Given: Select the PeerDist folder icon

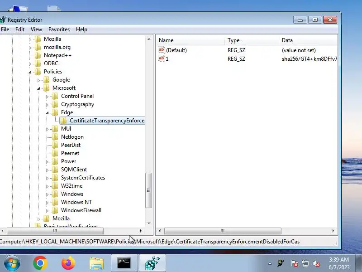Looking at the screenshot, I should (x=55, y=145).
